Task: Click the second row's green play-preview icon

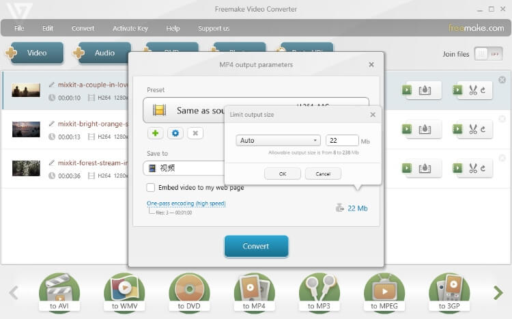Action: [x=407, y=129]
